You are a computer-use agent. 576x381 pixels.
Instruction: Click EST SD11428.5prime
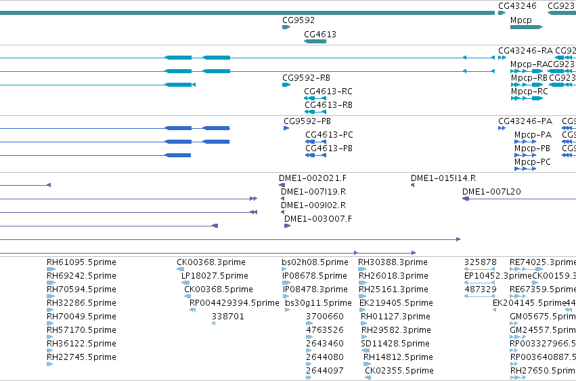(395, 344)
